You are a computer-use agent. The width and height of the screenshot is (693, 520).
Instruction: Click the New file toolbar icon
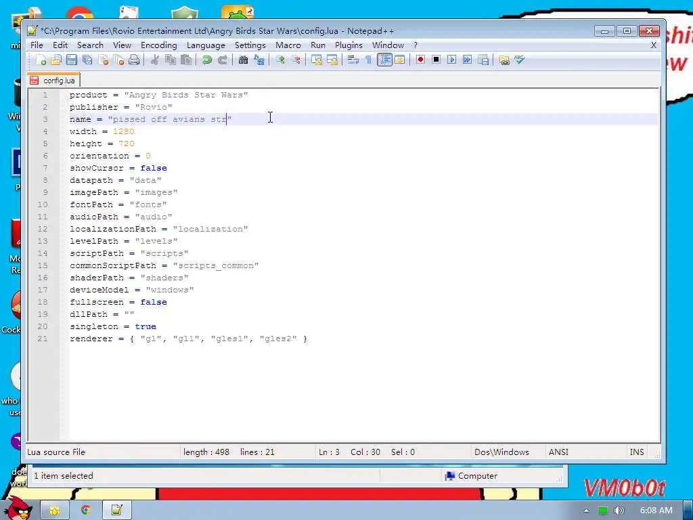coord(41,60)
